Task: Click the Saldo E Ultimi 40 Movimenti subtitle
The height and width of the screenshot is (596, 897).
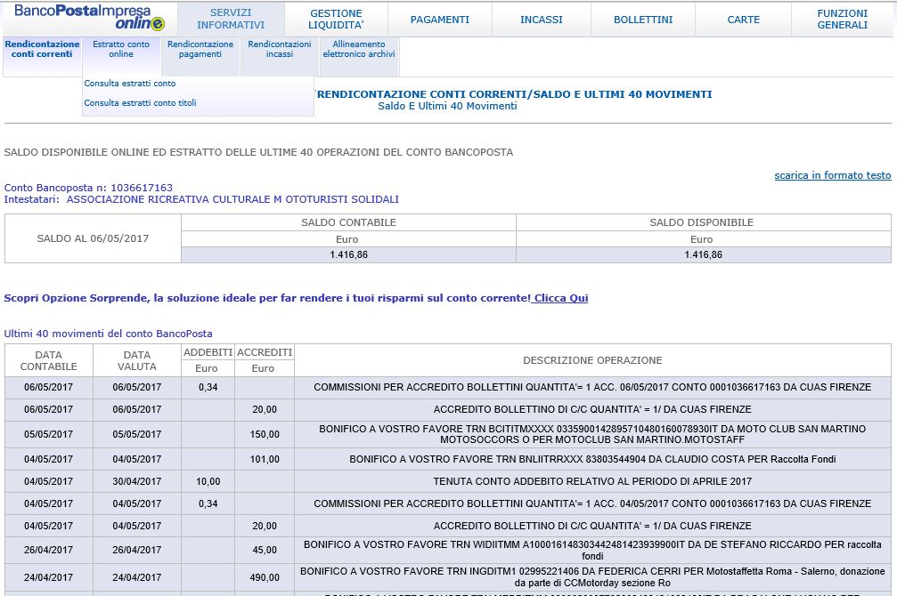Action: point(447,106)
